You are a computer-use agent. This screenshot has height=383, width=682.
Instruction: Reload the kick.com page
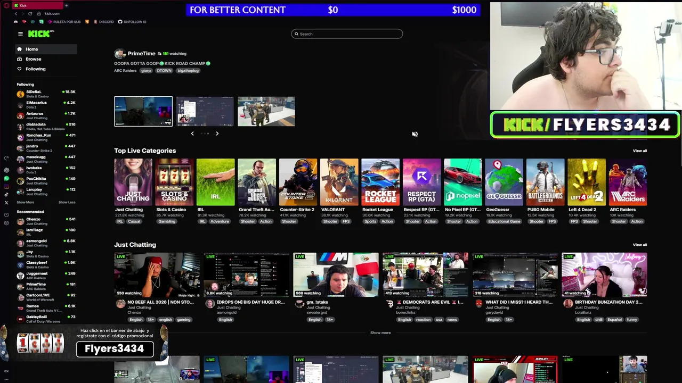(x=30, y=13)
